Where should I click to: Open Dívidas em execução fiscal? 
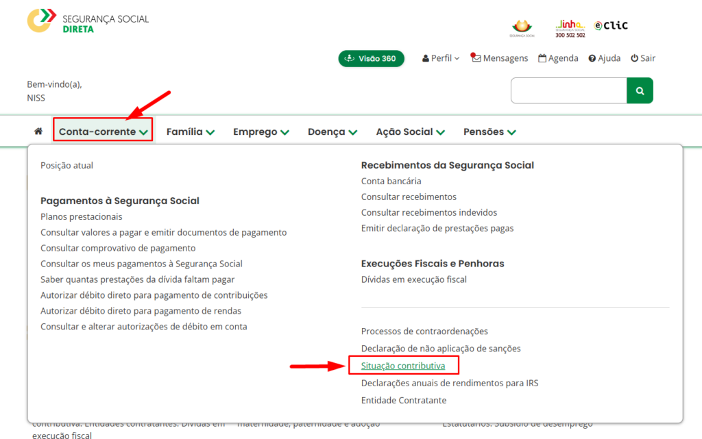coord(413,279)
